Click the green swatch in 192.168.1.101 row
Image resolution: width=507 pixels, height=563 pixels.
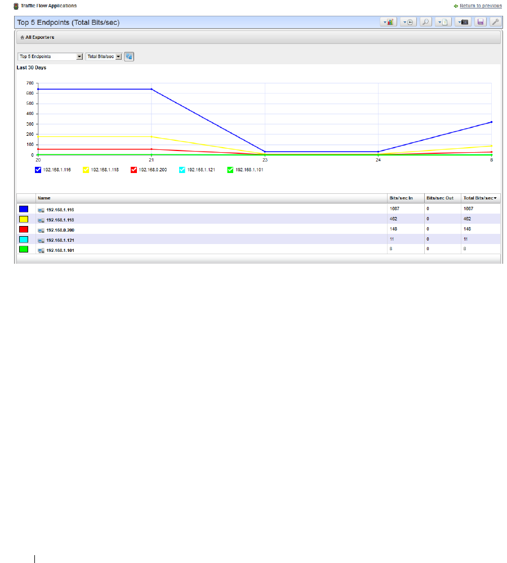point(24,249)
